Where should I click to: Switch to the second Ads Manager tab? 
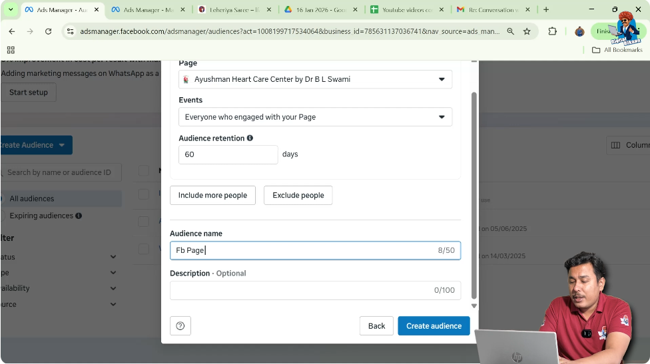click(148, 9)
